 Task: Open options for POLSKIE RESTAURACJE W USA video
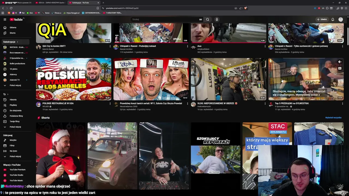110,104
